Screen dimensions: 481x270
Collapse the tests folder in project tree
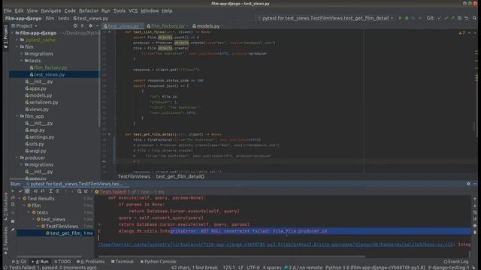point(22,61)
